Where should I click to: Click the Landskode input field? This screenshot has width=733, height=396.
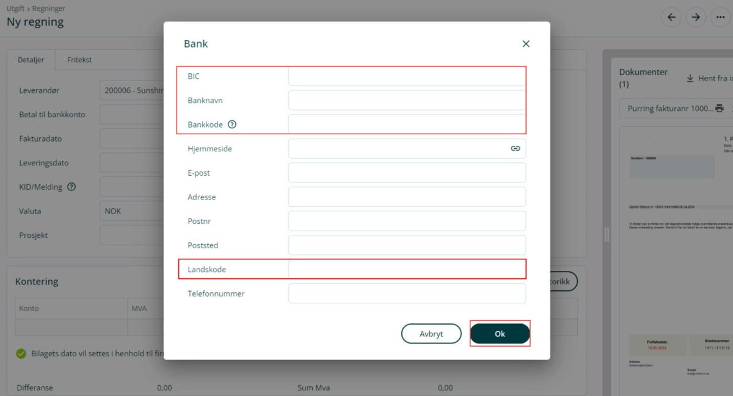[x=406, y=269]
